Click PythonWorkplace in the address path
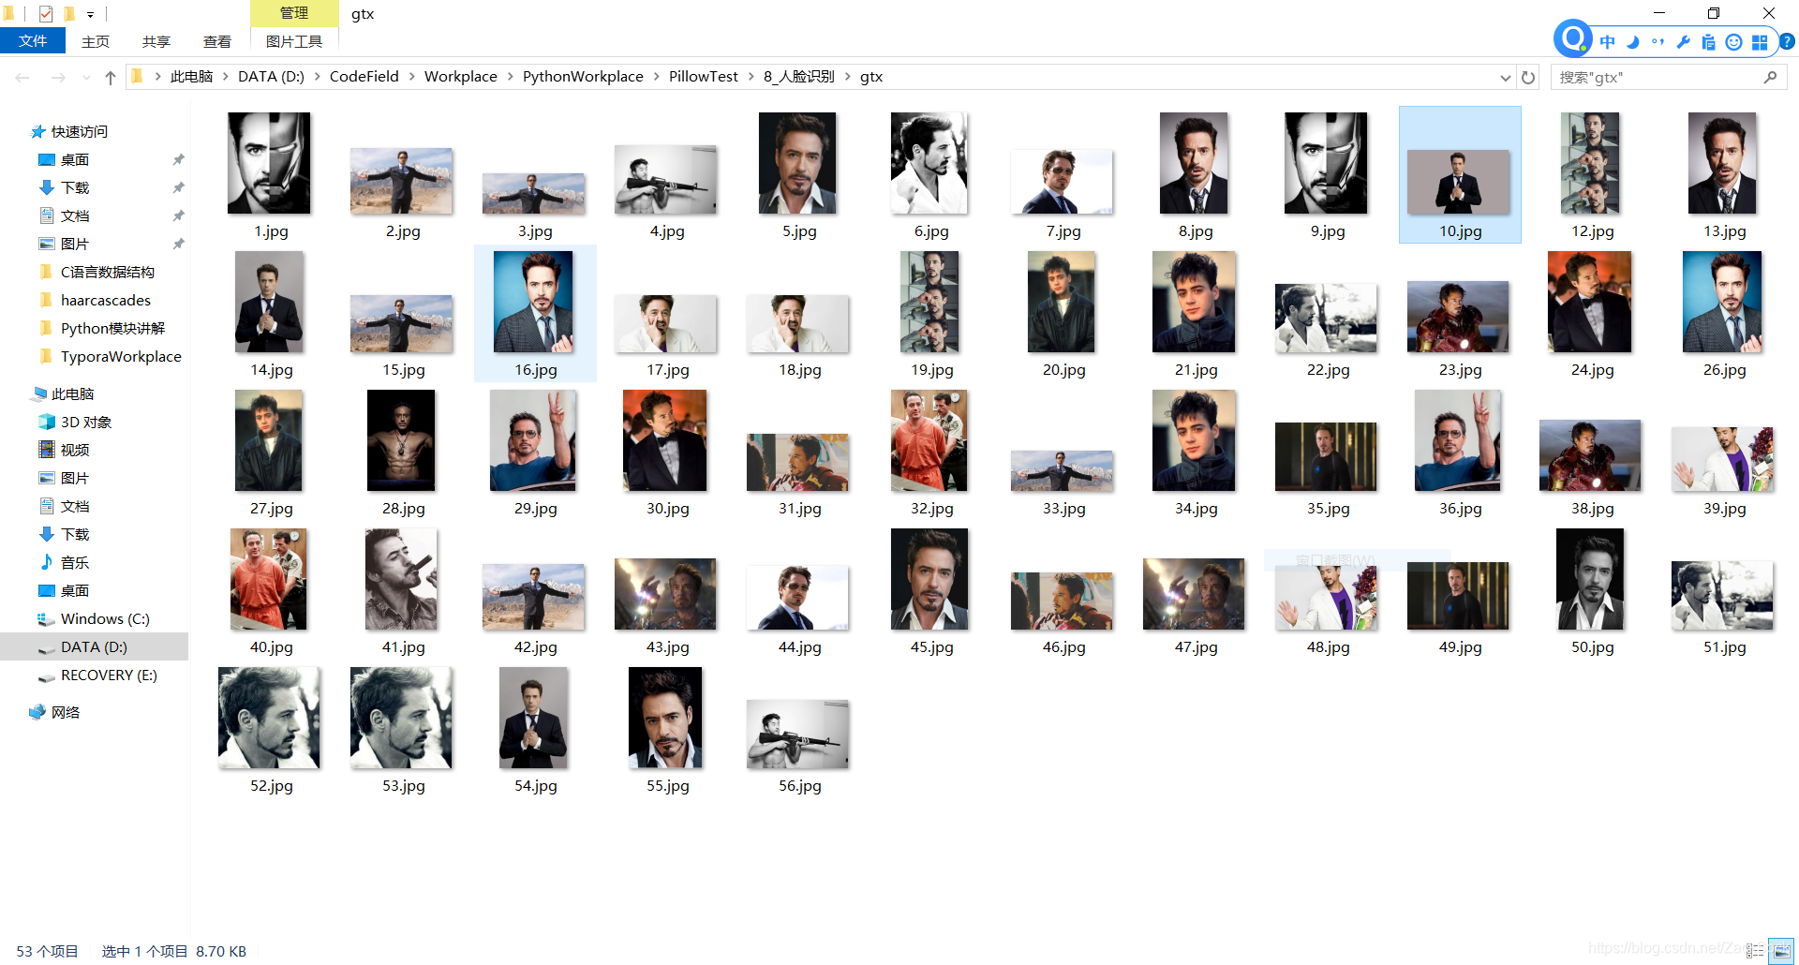 point(583,77)
